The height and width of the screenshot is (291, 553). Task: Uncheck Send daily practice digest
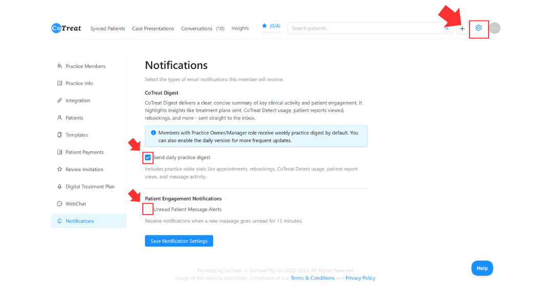pyautogui.click(x=148, y=157)
